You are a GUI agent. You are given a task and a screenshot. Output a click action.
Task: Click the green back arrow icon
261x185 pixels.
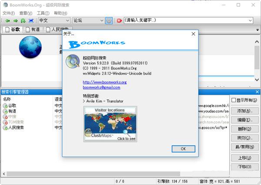click(x=7, y=21)
